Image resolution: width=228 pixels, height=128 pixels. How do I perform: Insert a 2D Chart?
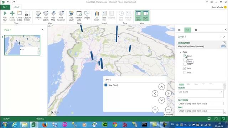(x=97, y=16)
